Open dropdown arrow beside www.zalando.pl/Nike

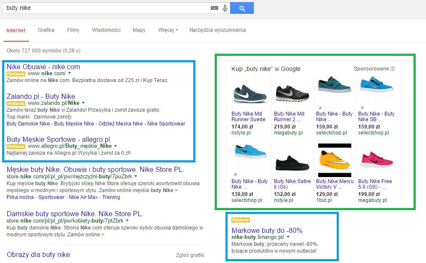83,103
